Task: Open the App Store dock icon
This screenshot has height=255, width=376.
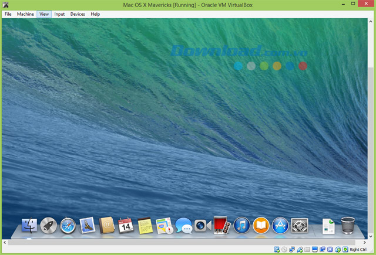Action: (280, 226)
